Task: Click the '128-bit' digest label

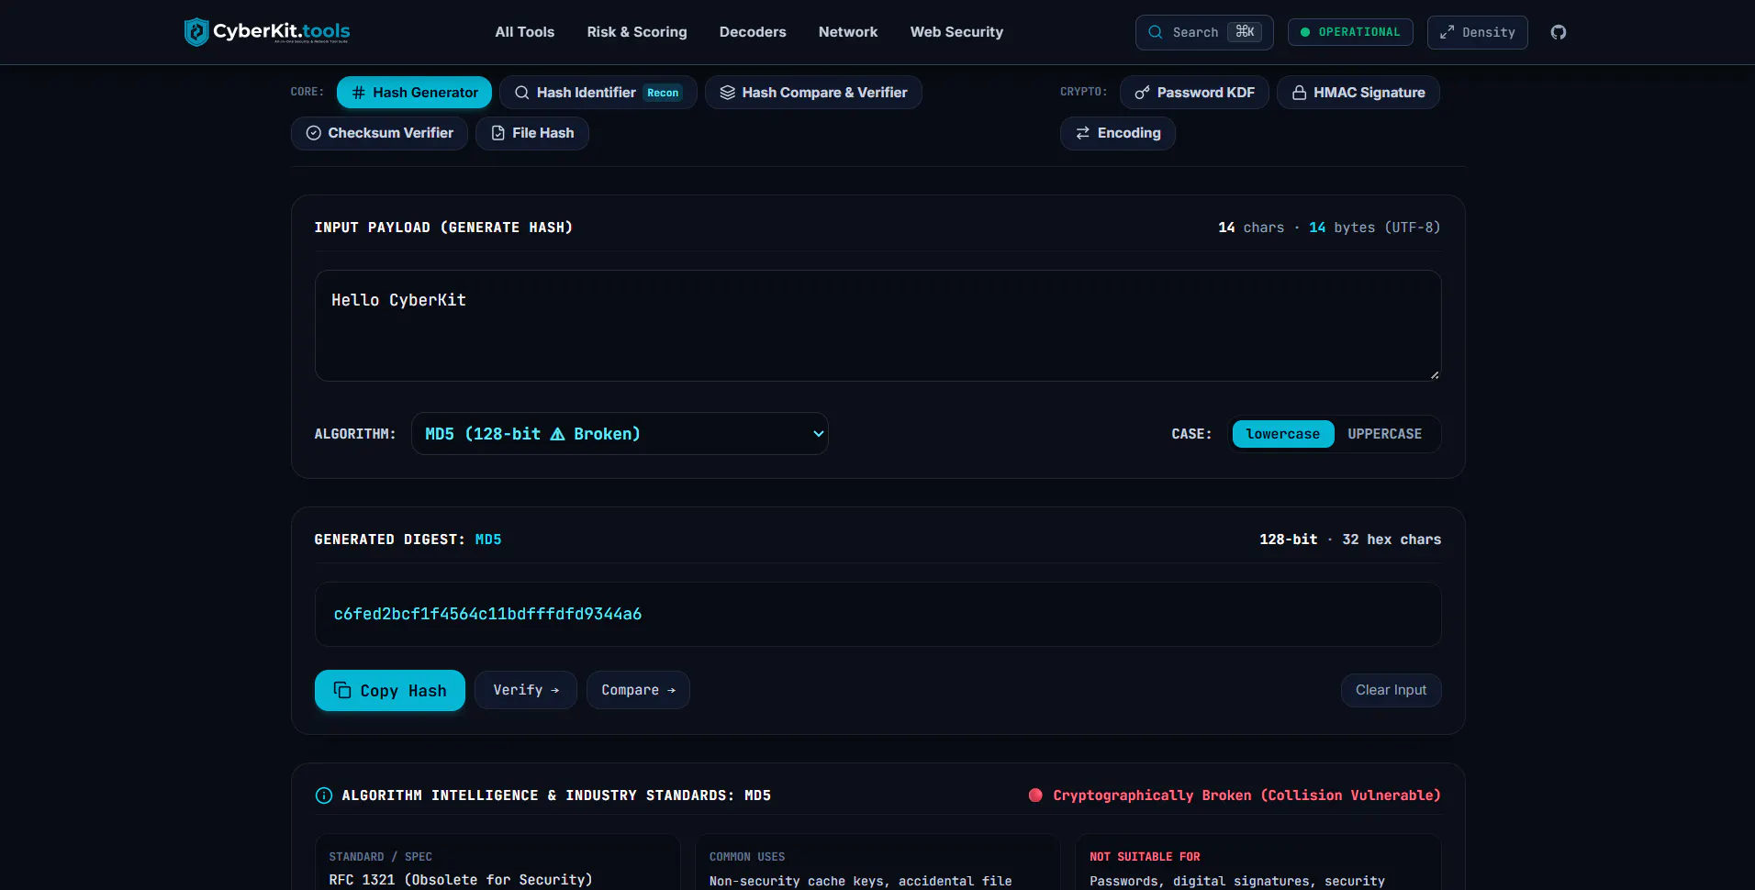Action: click(x=1288, y=540)
